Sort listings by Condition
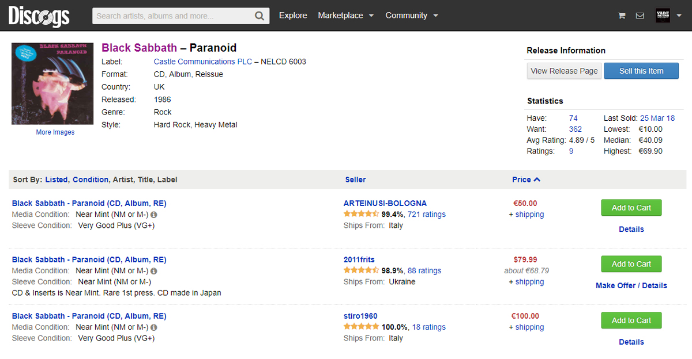The image size is (692, 359). [x=91, y=179]
